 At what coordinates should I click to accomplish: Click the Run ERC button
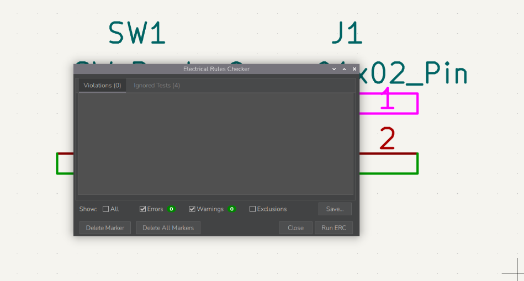tap(334, 228)
